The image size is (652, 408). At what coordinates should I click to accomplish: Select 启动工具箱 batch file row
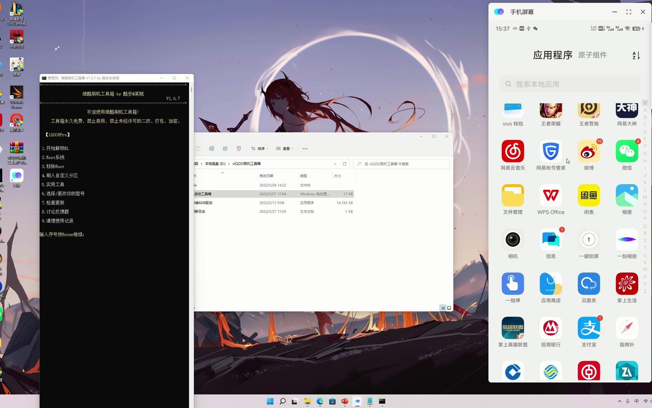tap(274, 194)
